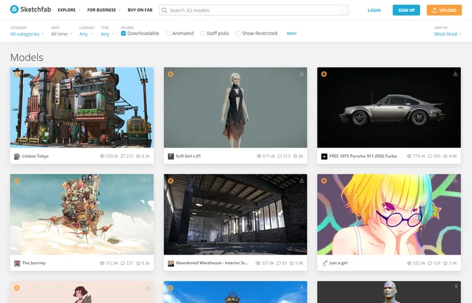Screen dimensions: 472x303
Task: Click the orange Upload button
Action: [x=444, y=10]
